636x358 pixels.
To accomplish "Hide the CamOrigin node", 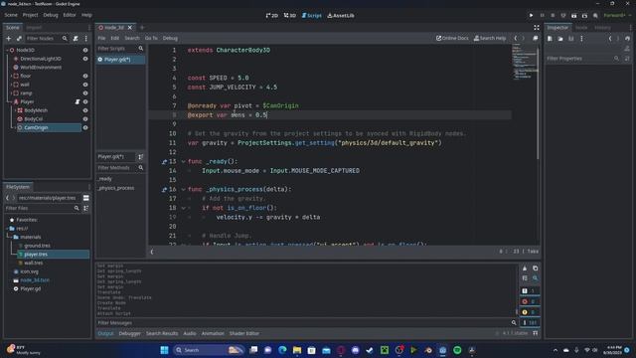I will 85,128.
